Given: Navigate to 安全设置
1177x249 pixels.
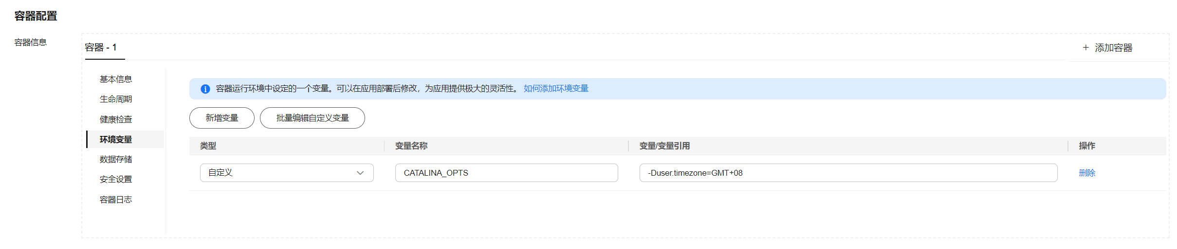Looking at the screenshot, I should coord(116,179).
